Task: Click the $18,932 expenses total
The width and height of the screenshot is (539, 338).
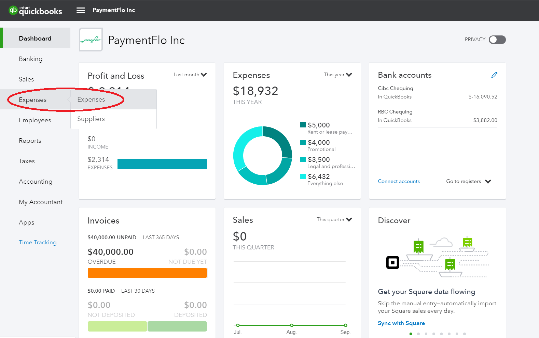Action: [255, 91]
